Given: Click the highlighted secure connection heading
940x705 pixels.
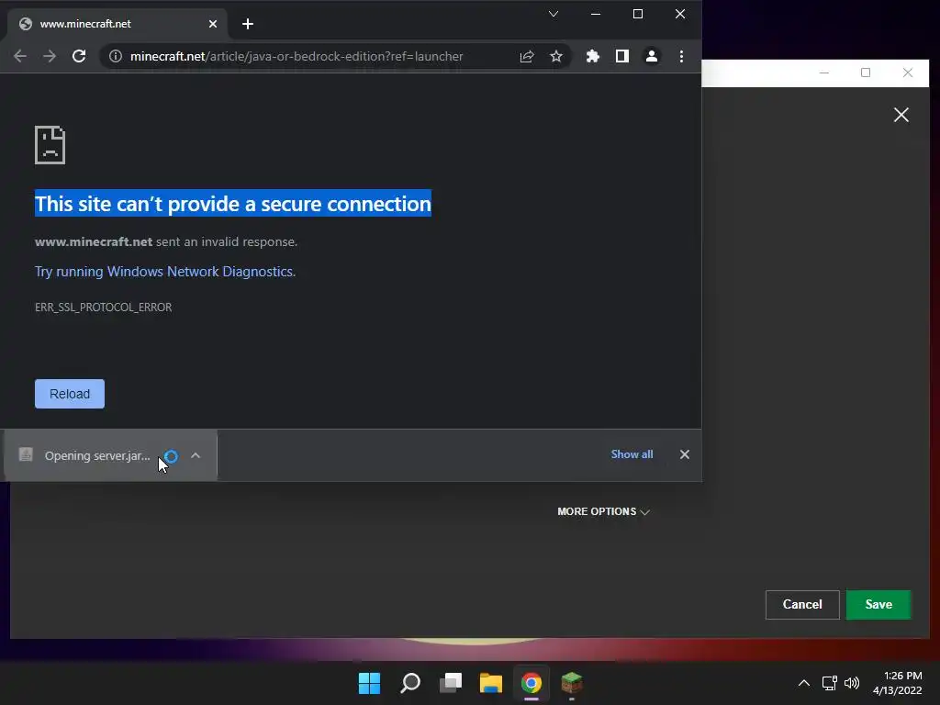Looking at the screenshot, I should point(232,204).
